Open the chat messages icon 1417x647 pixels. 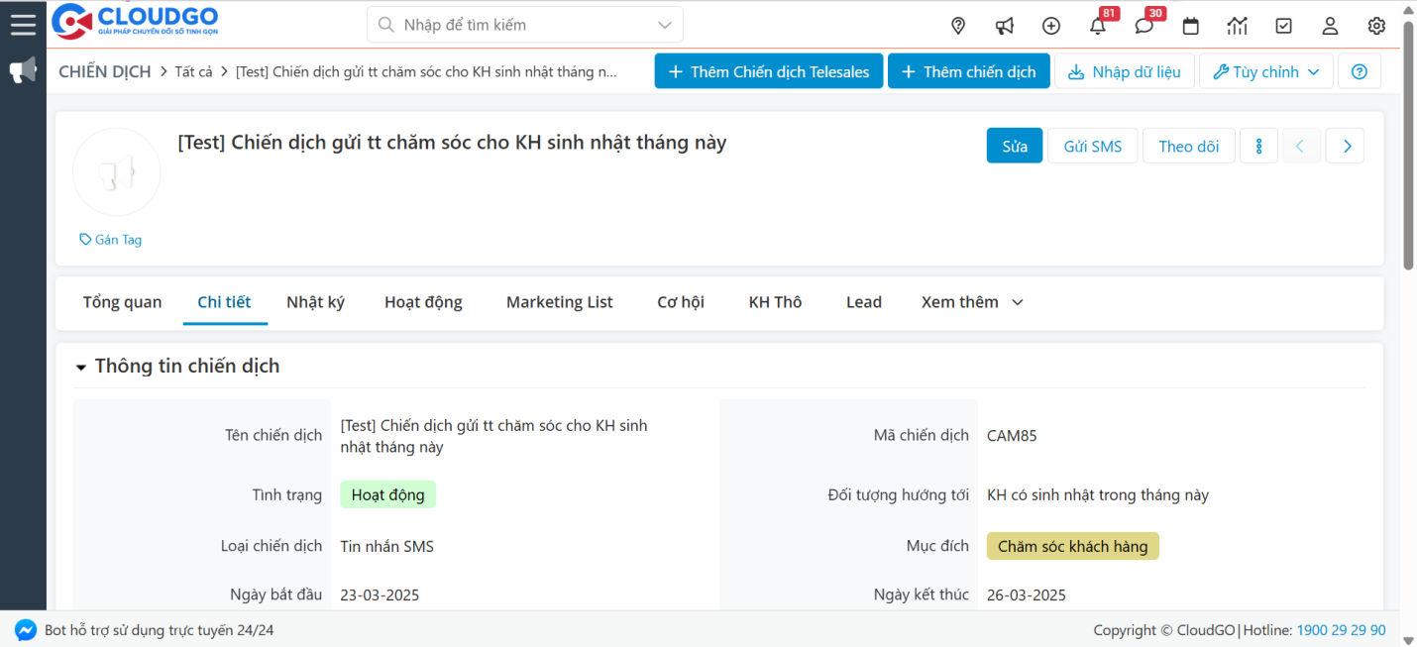[1144, 26]
